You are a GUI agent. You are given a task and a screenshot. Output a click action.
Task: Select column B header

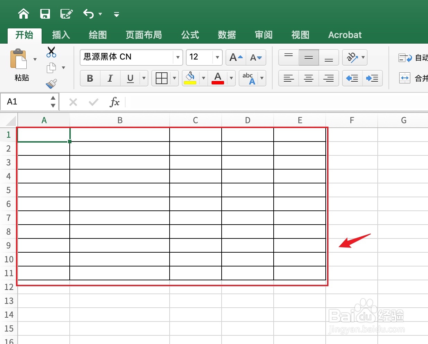[x=120, y=120]
